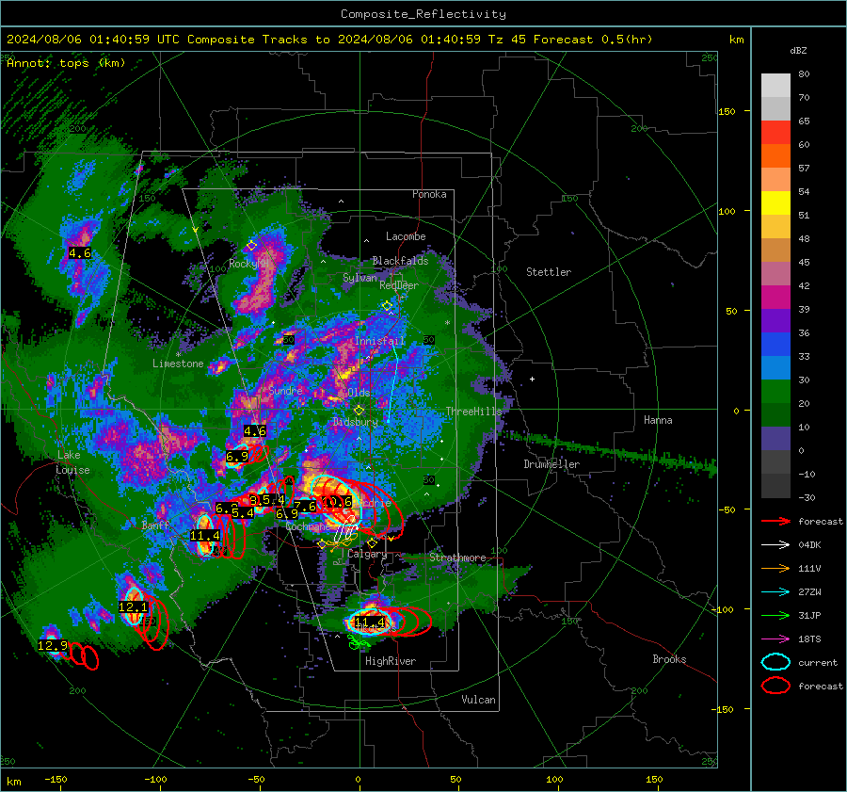Click the red forecast arrow legend icon
847x792 pixels.
tap(775, 521)
